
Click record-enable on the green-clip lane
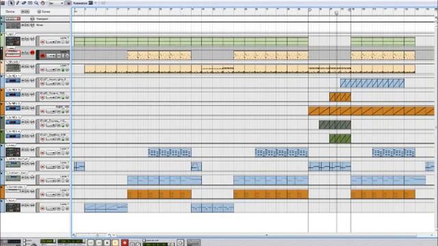coord(42,42)
